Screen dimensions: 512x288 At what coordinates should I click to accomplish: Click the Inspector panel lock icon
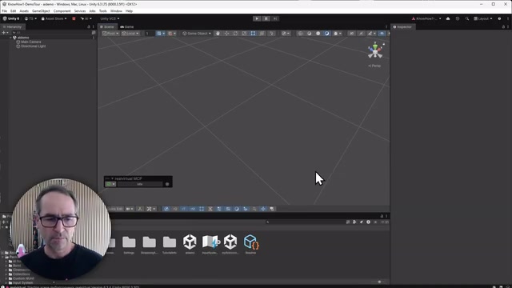point(503,26)
